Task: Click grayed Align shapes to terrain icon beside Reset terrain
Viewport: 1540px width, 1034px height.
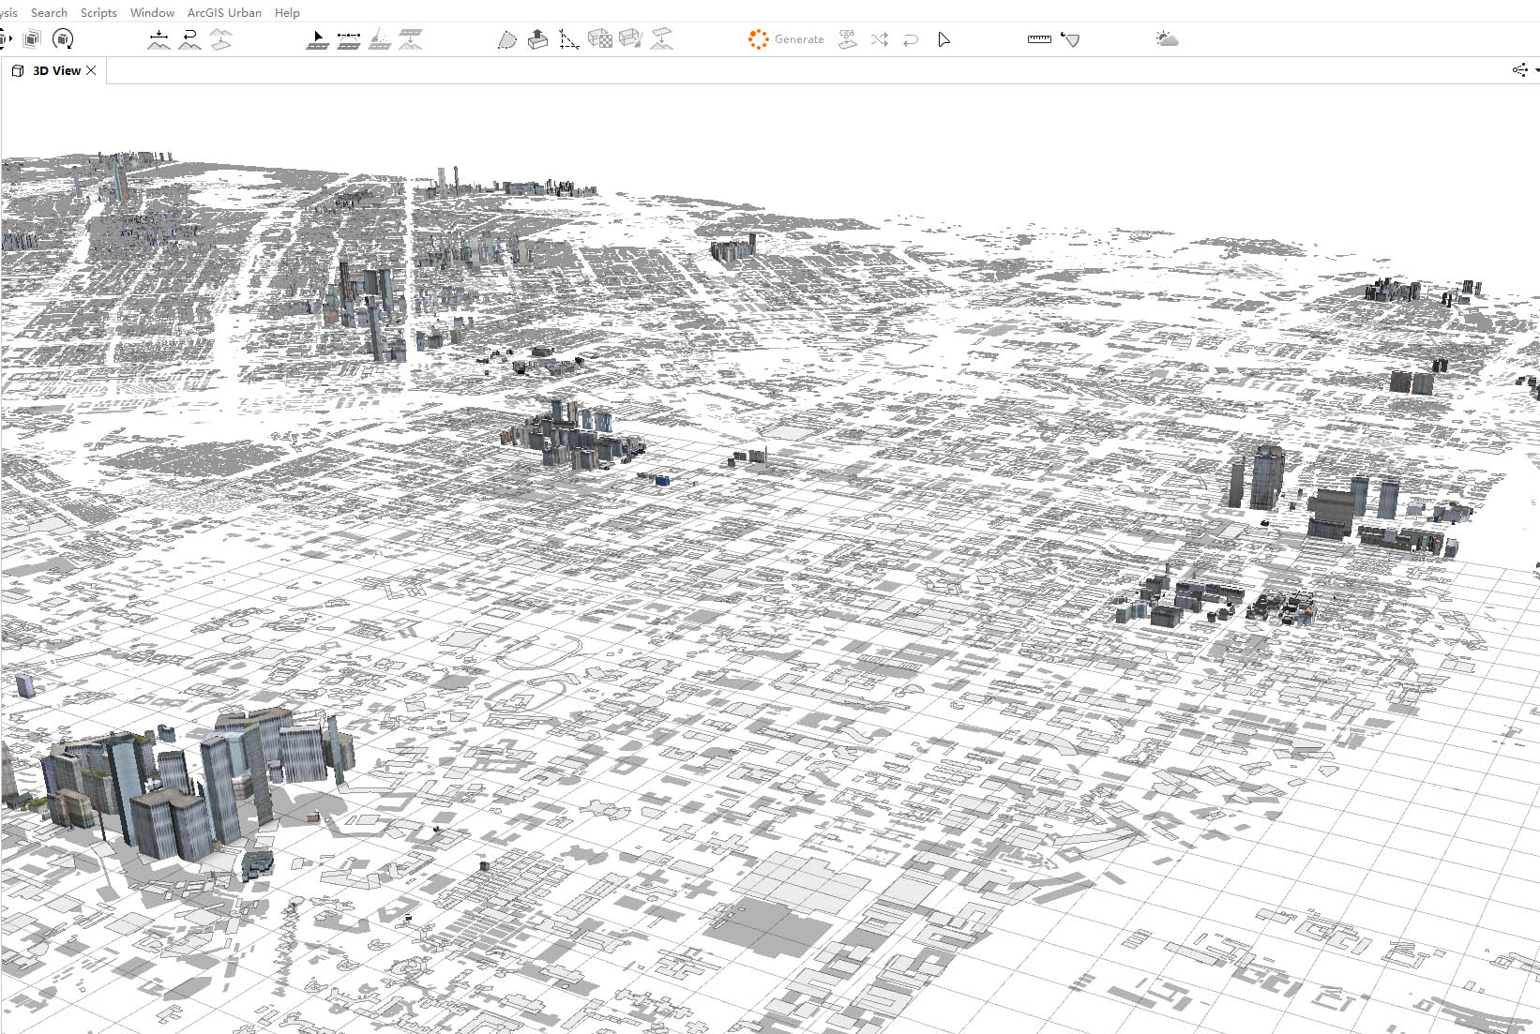Action: coord(221,39)
